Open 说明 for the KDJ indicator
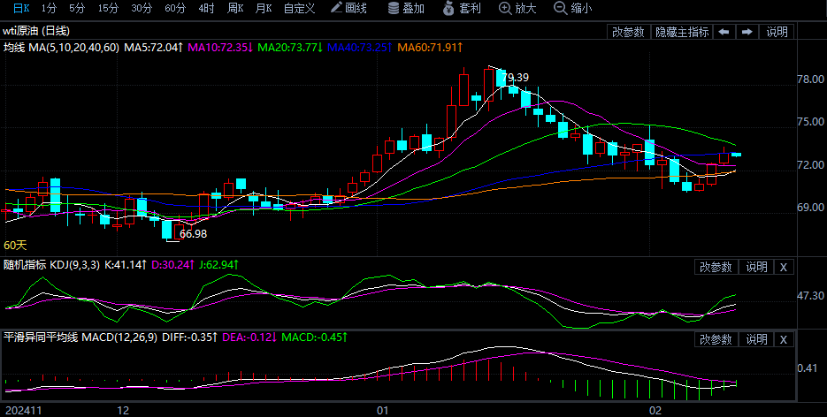 [x=756, y=267]
